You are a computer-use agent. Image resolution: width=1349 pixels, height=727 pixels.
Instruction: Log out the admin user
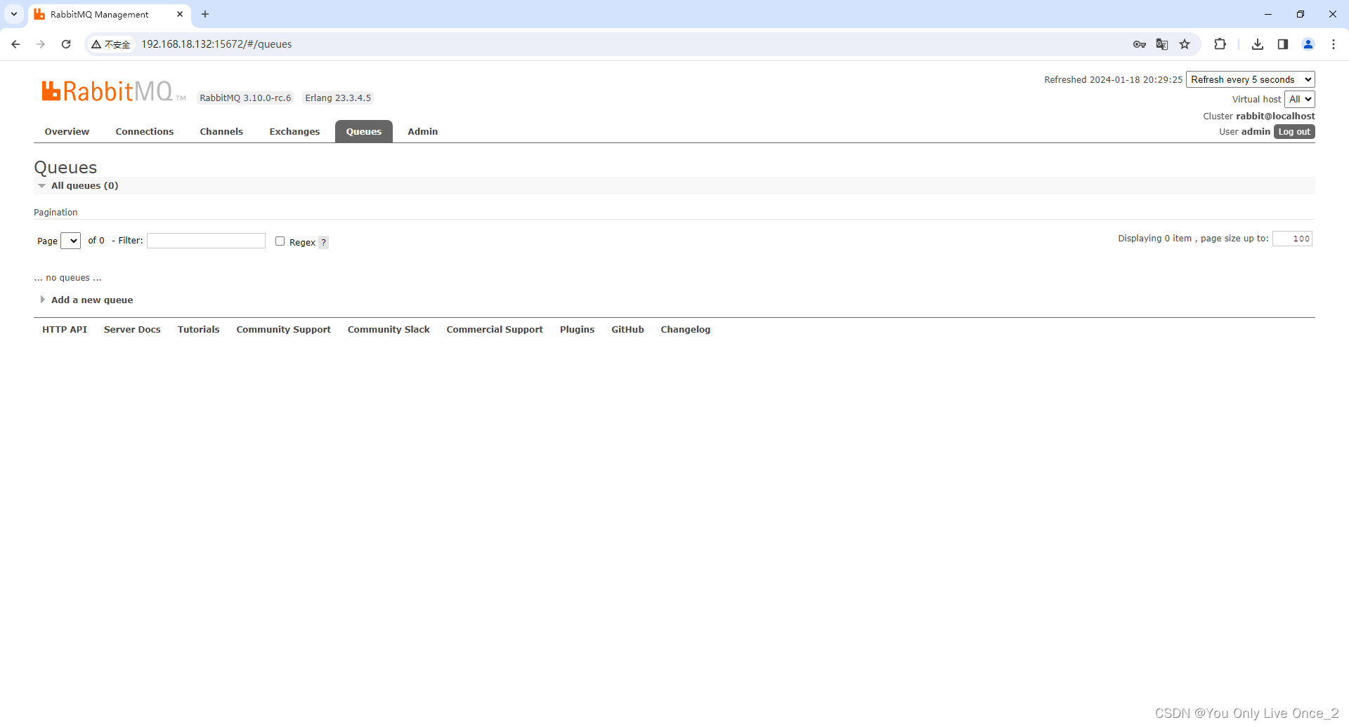[x=1293, y=132]
